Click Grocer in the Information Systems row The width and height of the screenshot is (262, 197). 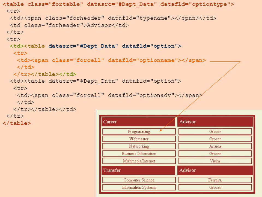(x=215, y=187)
